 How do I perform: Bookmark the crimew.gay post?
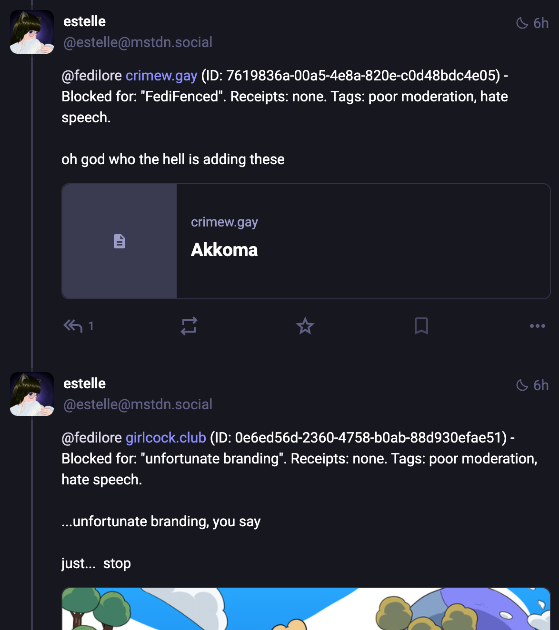(421, 326)
